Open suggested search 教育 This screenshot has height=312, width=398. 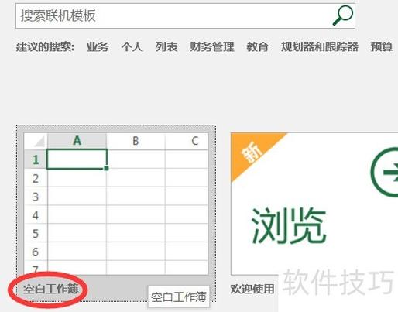click(257, 47)
